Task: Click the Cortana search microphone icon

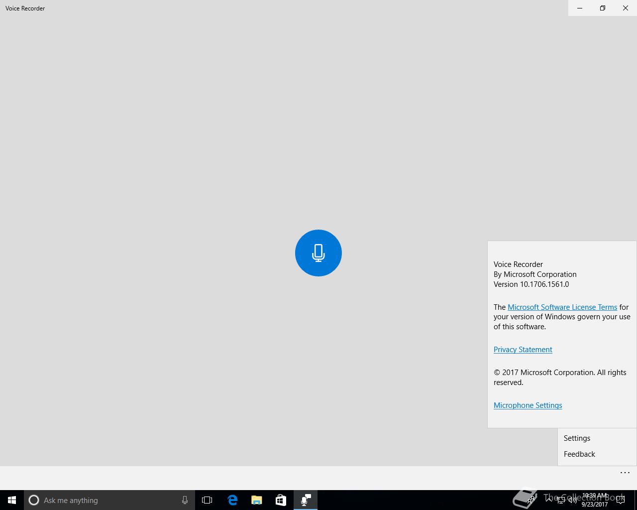Action: (185, 500)
